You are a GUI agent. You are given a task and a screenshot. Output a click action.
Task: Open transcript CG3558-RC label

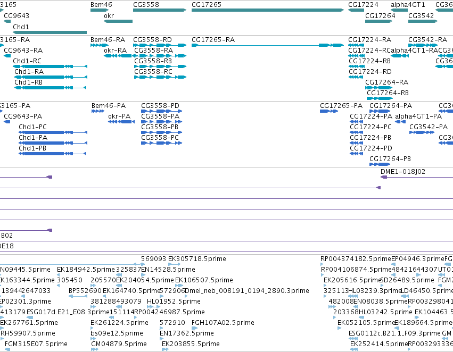click(x=153, y=72)
